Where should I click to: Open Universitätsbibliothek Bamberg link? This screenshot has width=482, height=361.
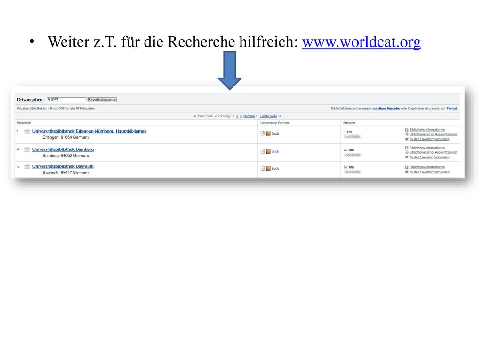[63, 149]
